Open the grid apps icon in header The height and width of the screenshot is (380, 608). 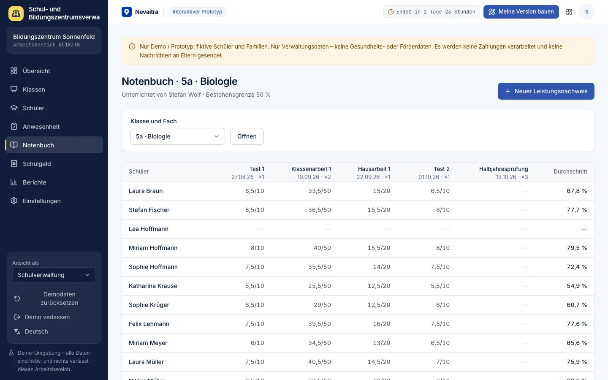pos(569,12)
